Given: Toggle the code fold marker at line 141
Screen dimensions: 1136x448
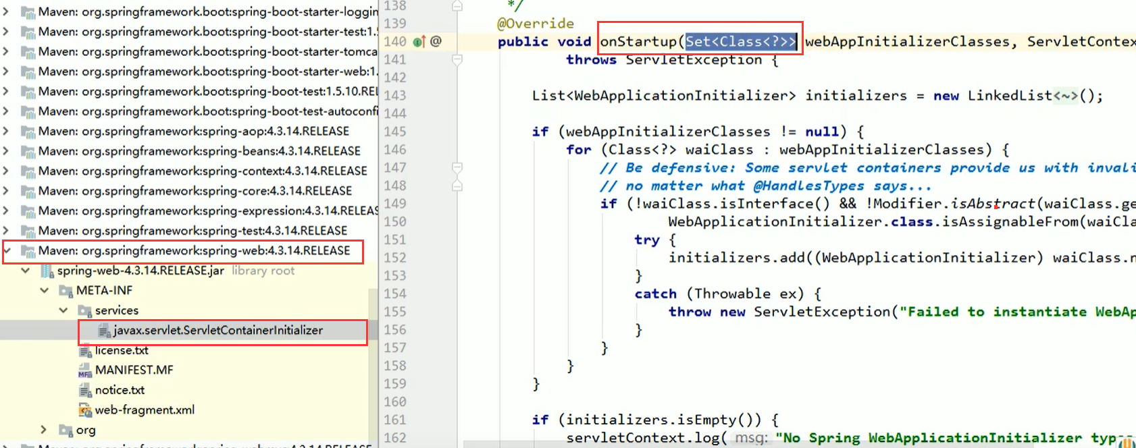Looking at the screenshot, I should [x=457, y=60].
